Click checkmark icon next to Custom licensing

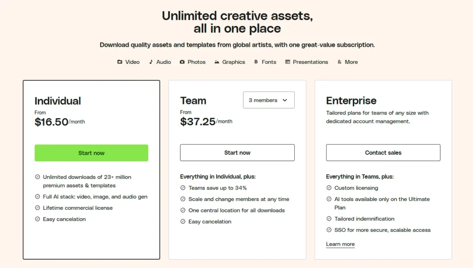(x=329, y=188)
